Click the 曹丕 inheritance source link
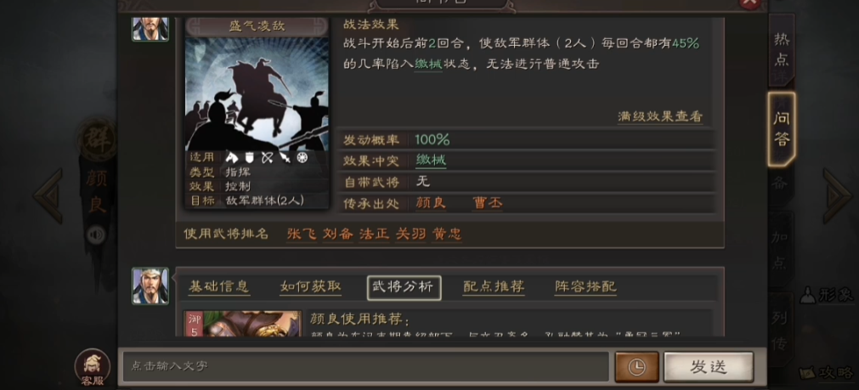The width and height of the screenshot is (859, 390). [488, 203]
